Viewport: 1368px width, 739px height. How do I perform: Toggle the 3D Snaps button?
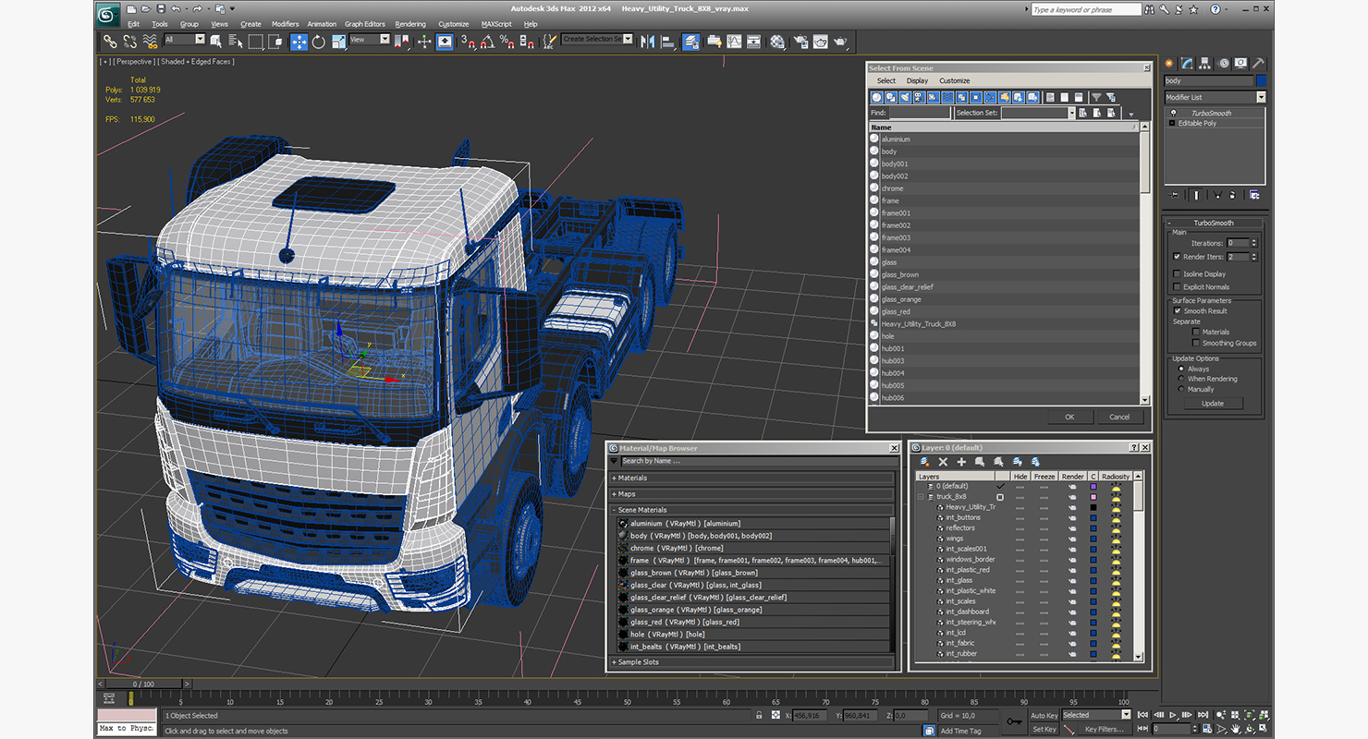pos(468,42)
